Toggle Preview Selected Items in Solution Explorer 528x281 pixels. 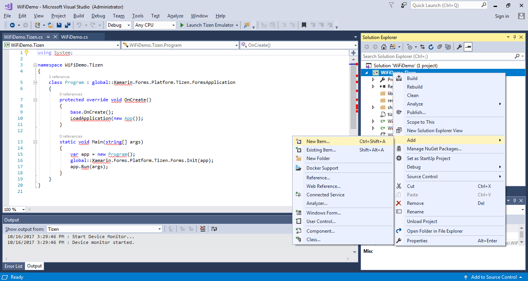tap(468, 47)
